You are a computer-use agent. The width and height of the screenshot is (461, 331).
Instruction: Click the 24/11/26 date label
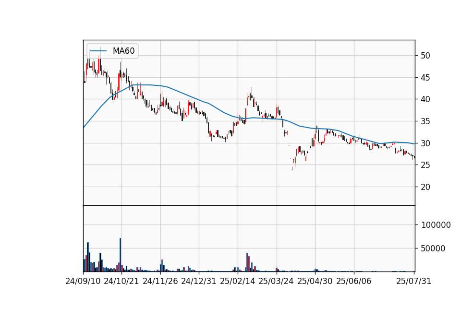(x=160, y=281)
